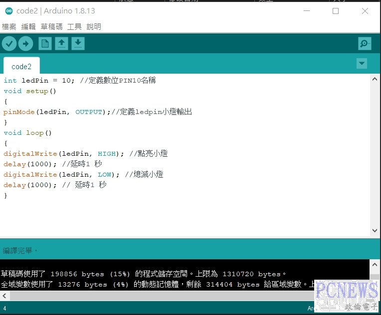The width and height of the screenshot is (381, 315).
Task: Click the console horizontal scrollbar track
Action: pyautogui.click(x=162, y=296)
